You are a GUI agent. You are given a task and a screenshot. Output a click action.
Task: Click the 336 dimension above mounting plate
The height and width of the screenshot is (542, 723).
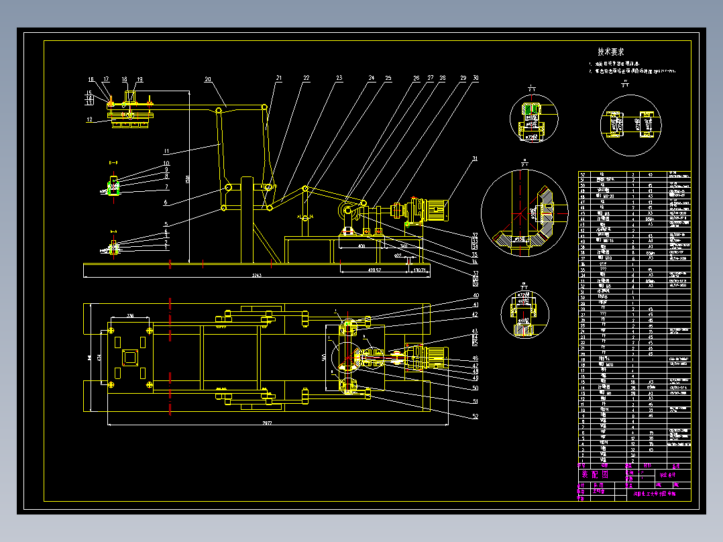click(x=131, y=315)
